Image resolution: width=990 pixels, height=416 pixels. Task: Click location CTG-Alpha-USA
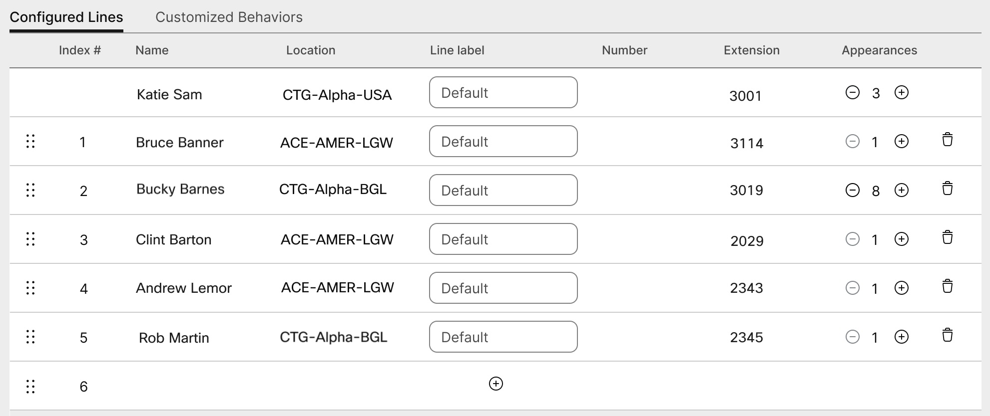(337, 95)
